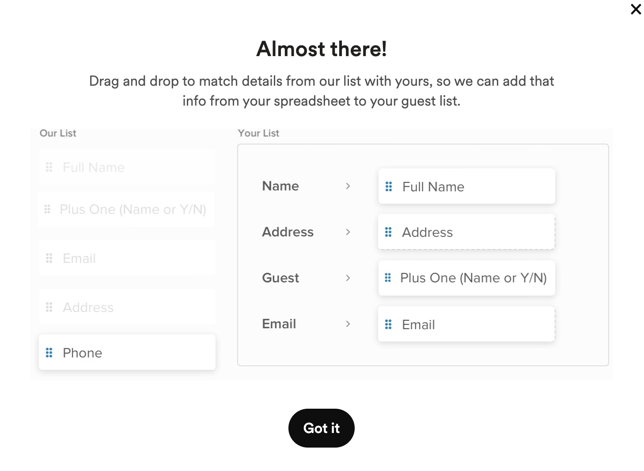Click faded Email drag handle in Our List
Viewport: 644px width, 471px height.
(49, 258)
